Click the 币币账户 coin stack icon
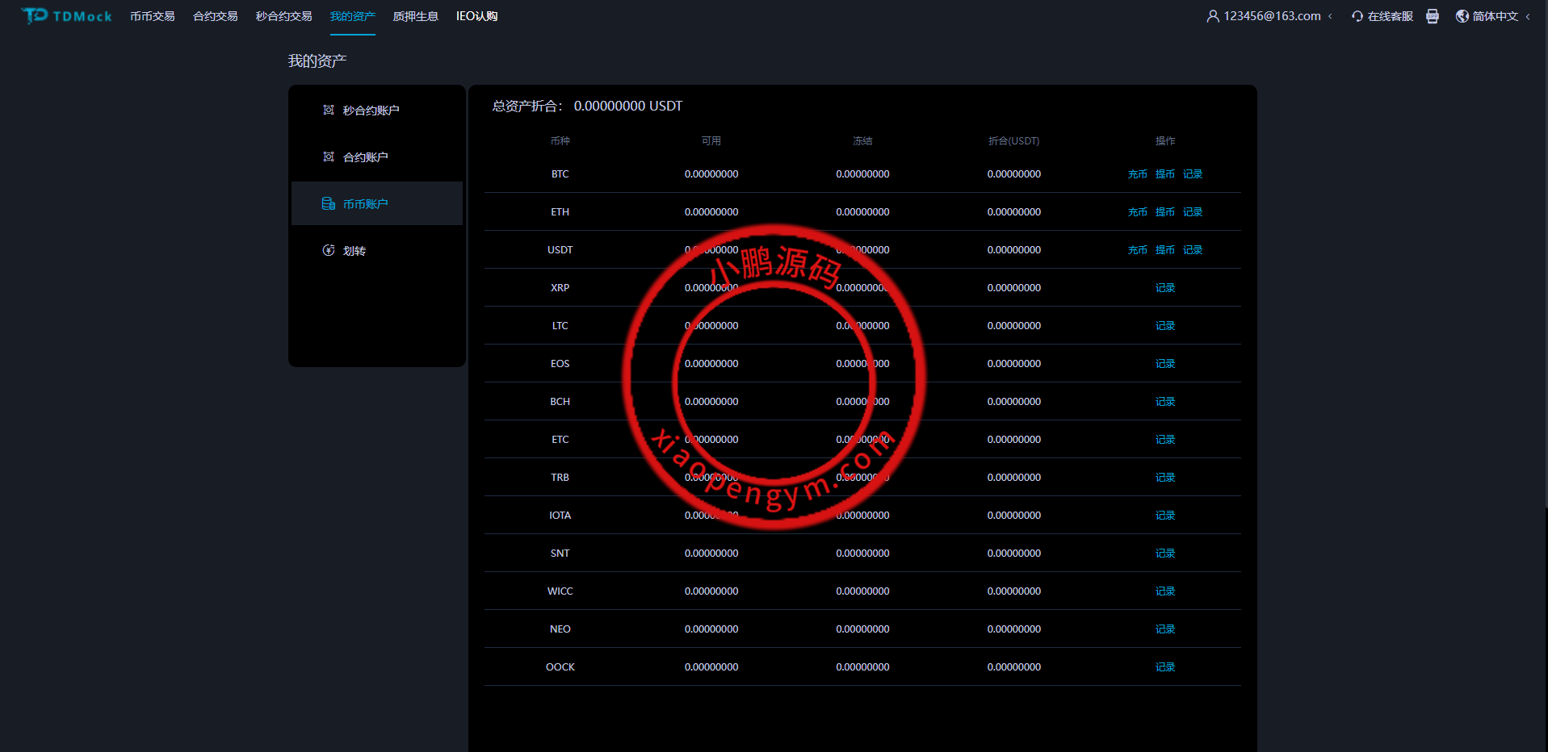This screenshot has height=752, width=1548. pyautogui.click(x=329, y=203)
